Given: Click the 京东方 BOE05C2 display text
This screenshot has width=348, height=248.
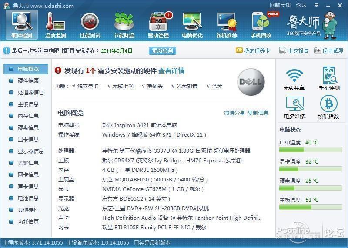Looking at the screenshot, I should (x=136, y=199).
